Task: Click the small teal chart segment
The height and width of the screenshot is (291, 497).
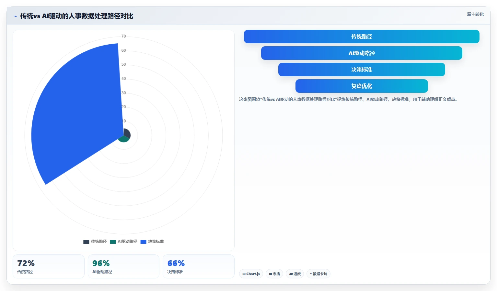Action: pos(124,139)
